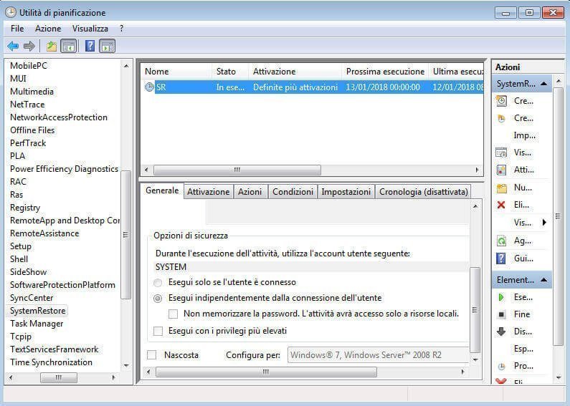
Task: Switch to the Impostazioni tab
Action: 346,191
